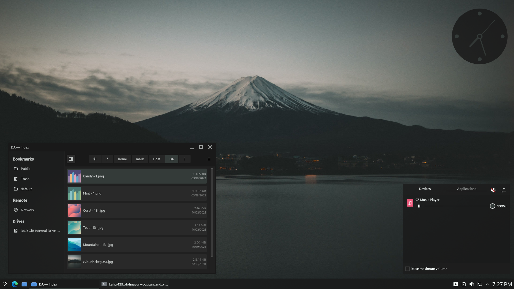Close the DA — Index window
This screenshot has height=289, width=514.
click(x=210, y=147)
